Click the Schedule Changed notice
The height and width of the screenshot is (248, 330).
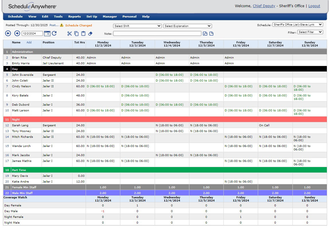[78, 25]
